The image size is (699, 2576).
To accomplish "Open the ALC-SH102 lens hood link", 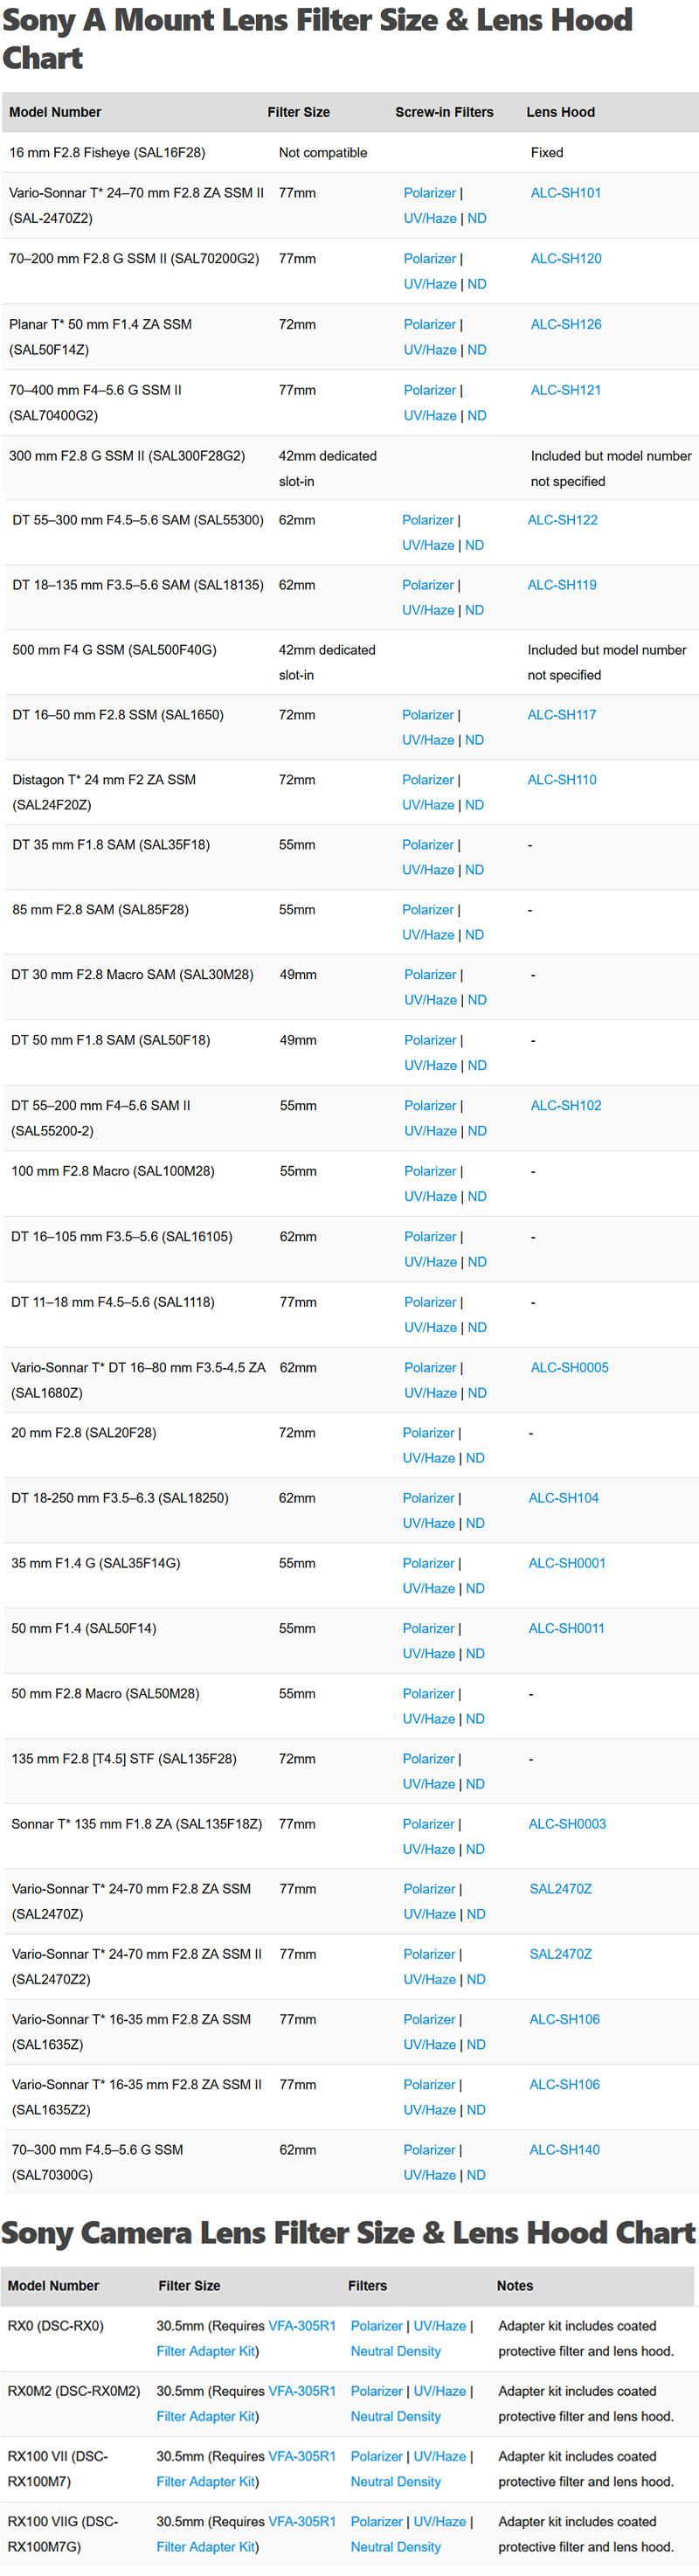I will click(x=565, y=1106).
